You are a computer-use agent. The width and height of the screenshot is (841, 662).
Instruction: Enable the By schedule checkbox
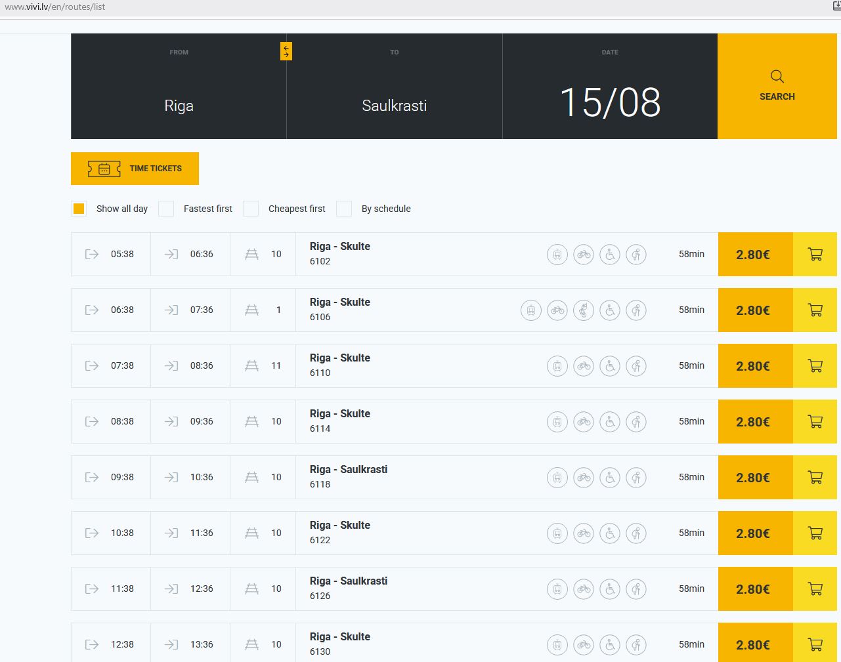344,209
